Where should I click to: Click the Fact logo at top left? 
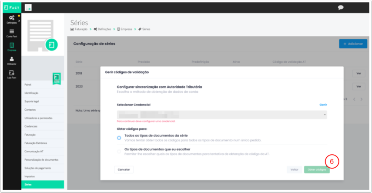click(12, 7)
